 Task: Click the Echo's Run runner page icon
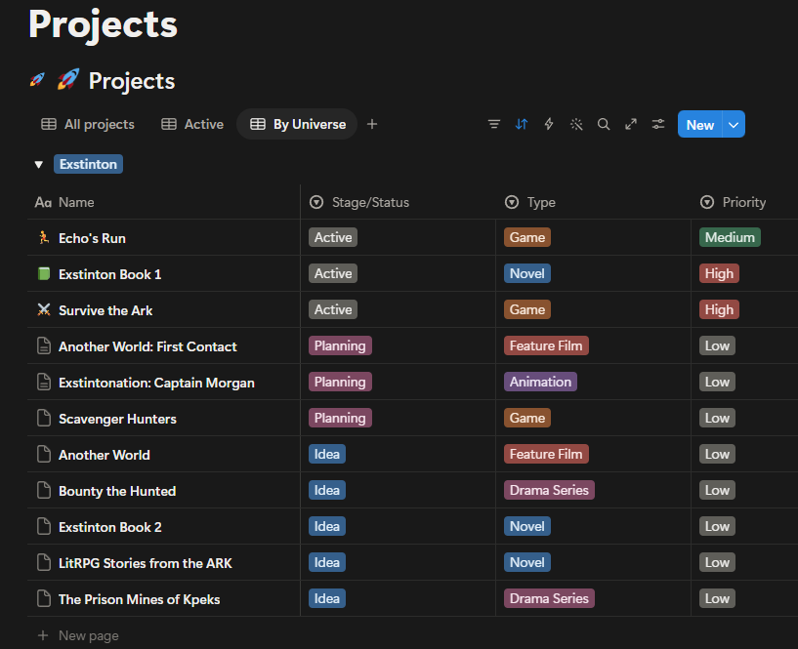pyautogui.click(x=44, y=237)
